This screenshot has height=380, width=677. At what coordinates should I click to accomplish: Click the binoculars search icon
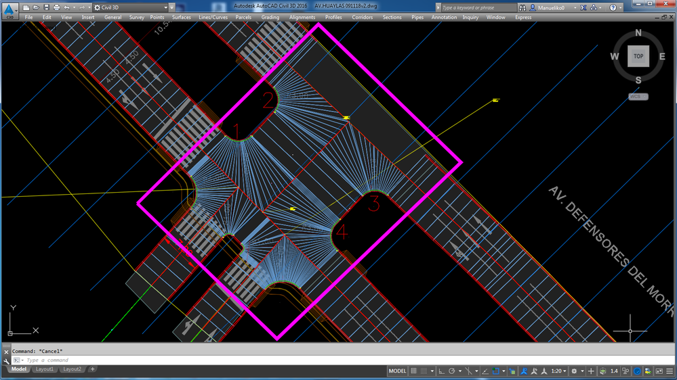[x=522, y=7]
